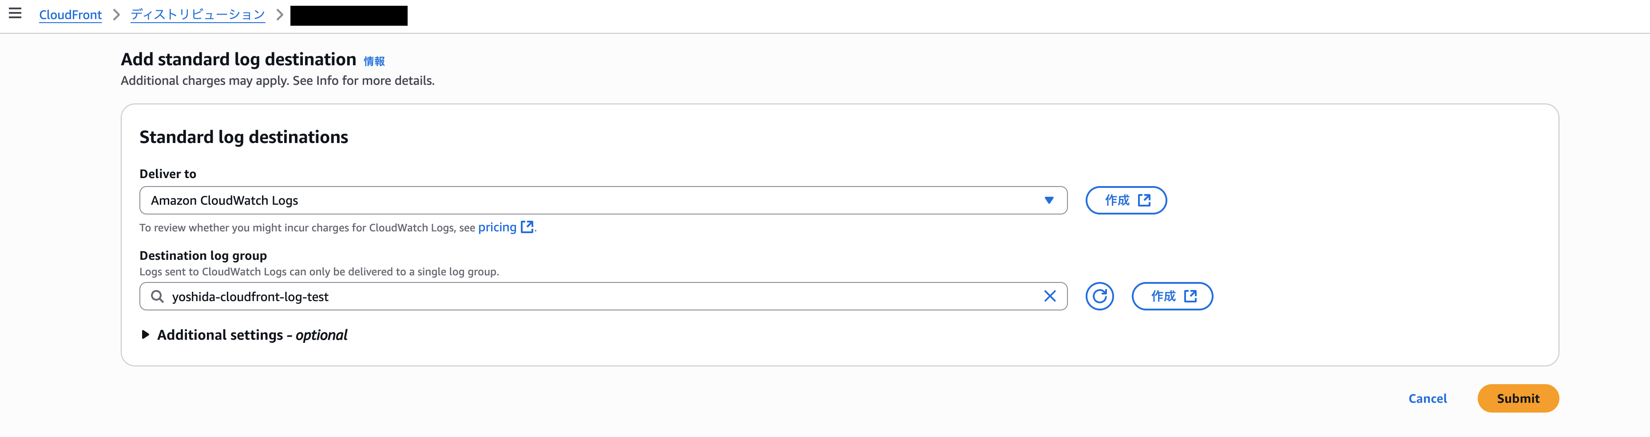Screen dimensions: 1650x437
Task: Click the external icon in Deliver to 作成 button
Action: [x=1144, y=201]
